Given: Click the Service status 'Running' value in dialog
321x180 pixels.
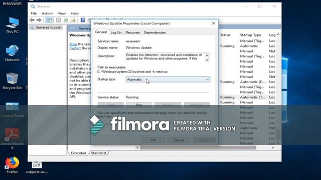Looking at the screenshot, I should (132, 97).
